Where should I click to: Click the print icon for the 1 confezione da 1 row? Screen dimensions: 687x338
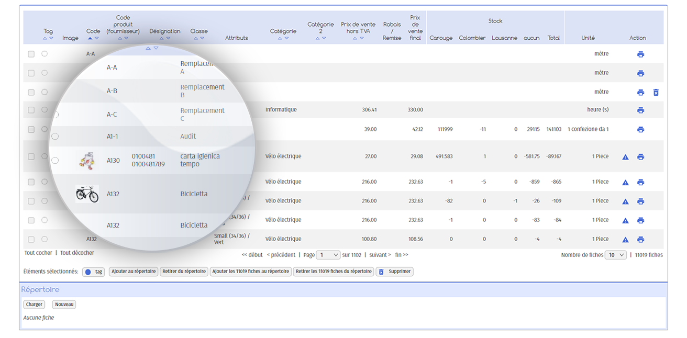tap(640, 130)
